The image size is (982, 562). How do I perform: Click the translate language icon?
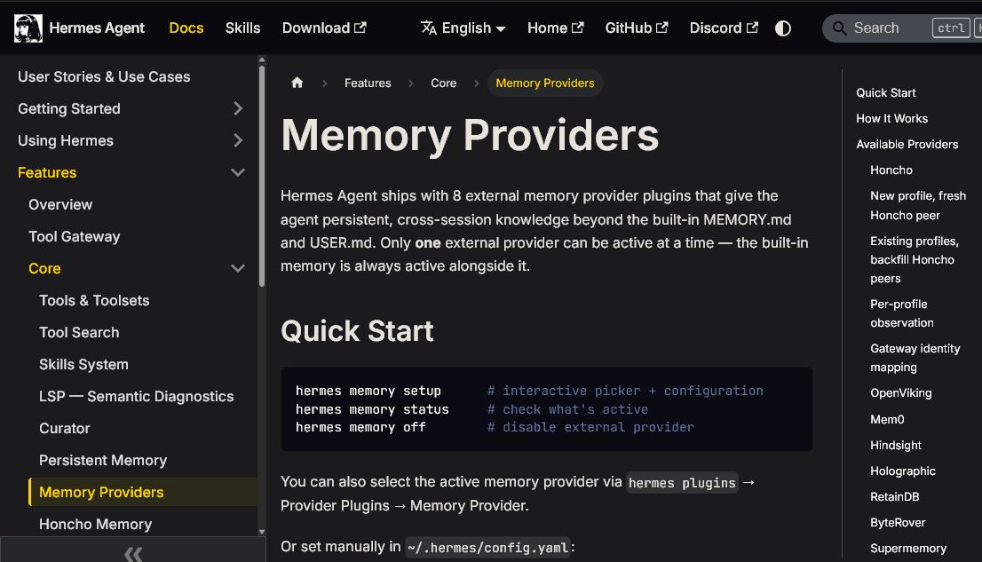point(428,28)
